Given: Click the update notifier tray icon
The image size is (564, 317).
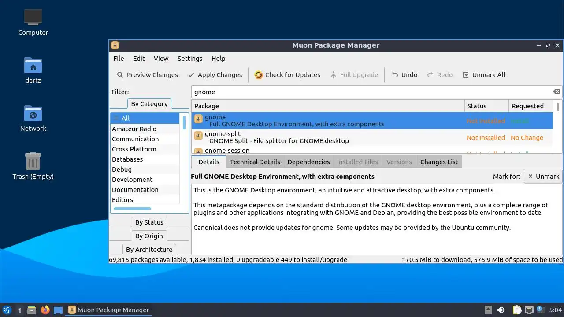Looking at the screenshot, I should coord(540,310).
